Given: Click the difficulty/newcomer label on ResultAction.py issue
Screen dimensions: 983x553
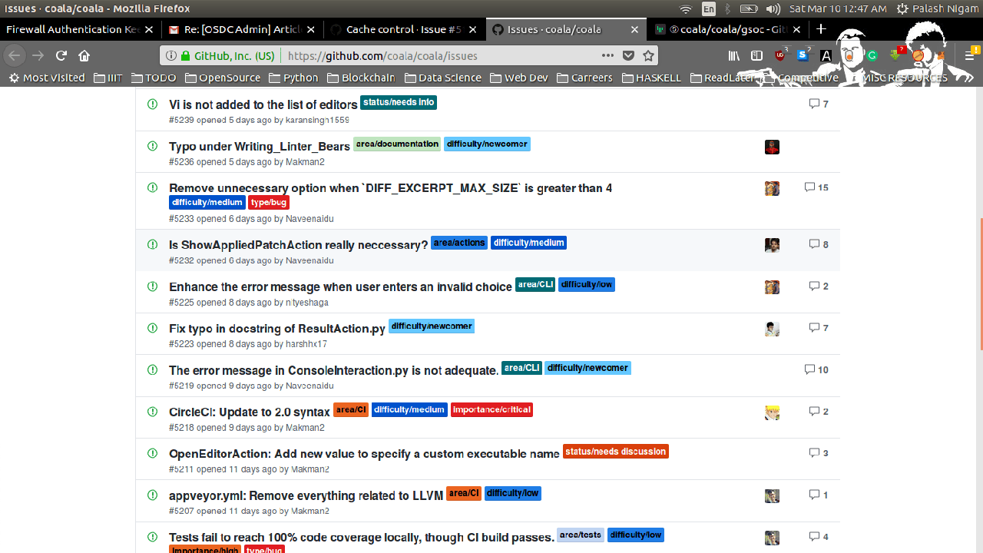Looking at the screenshot, I should pyautogui.click(x=431, y=326).
